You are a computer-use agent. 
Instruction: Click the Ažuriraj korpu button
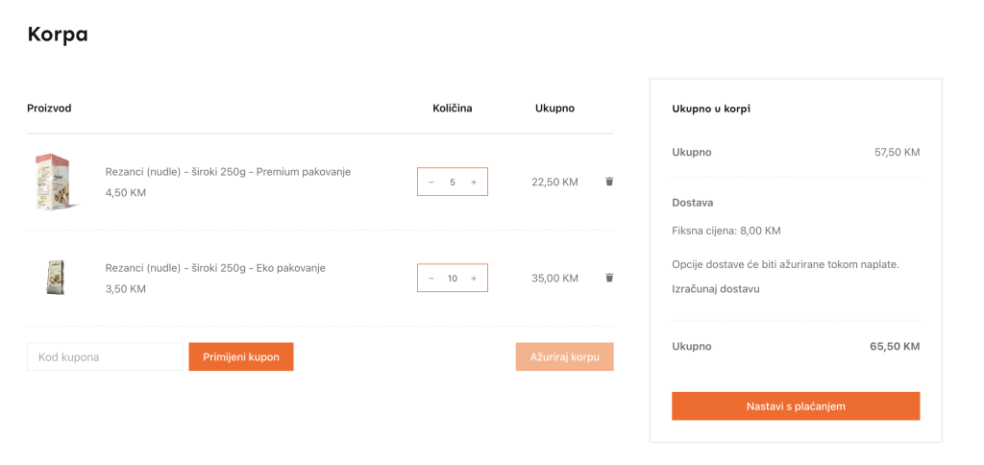(565, 356)
